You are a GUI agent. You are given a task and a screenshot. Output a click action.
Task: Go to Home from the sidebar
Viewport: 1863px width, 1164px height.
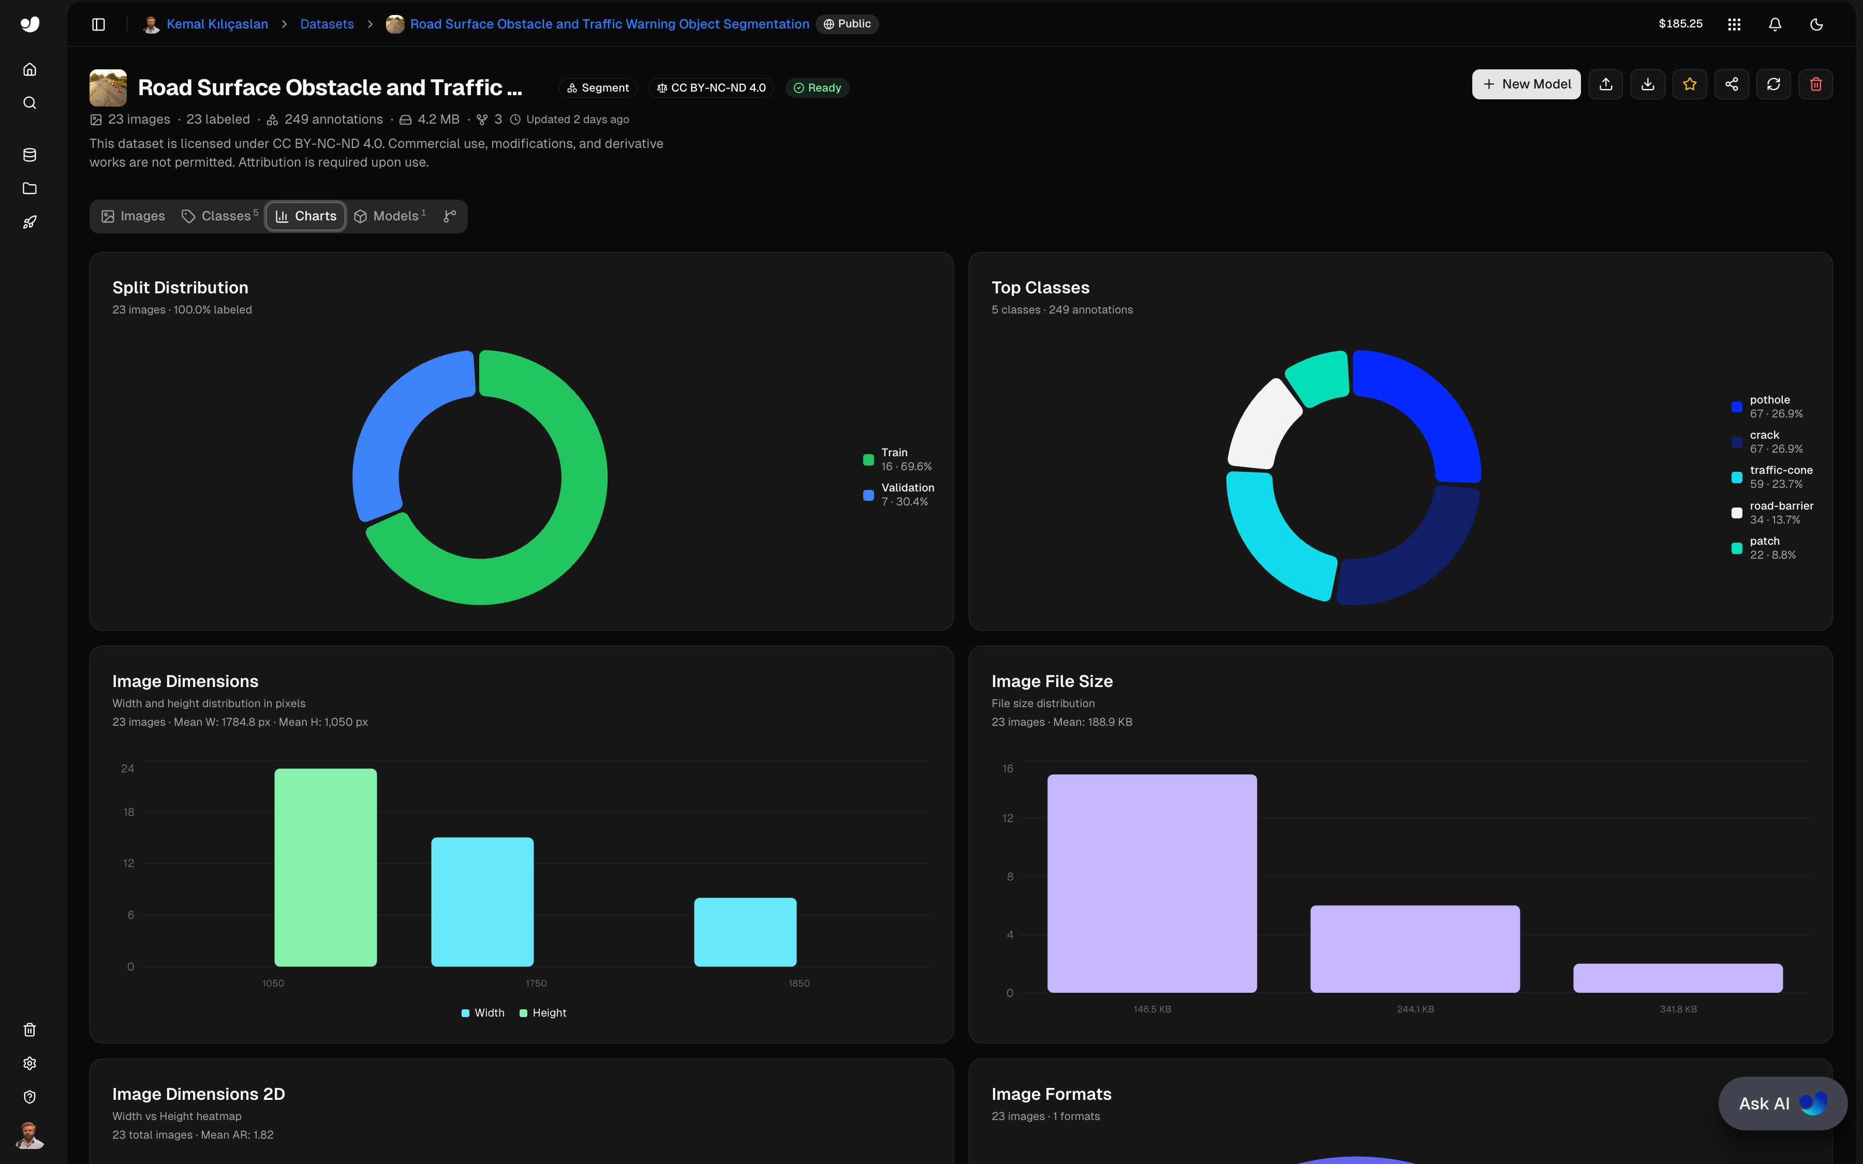[x=29, y=69]
